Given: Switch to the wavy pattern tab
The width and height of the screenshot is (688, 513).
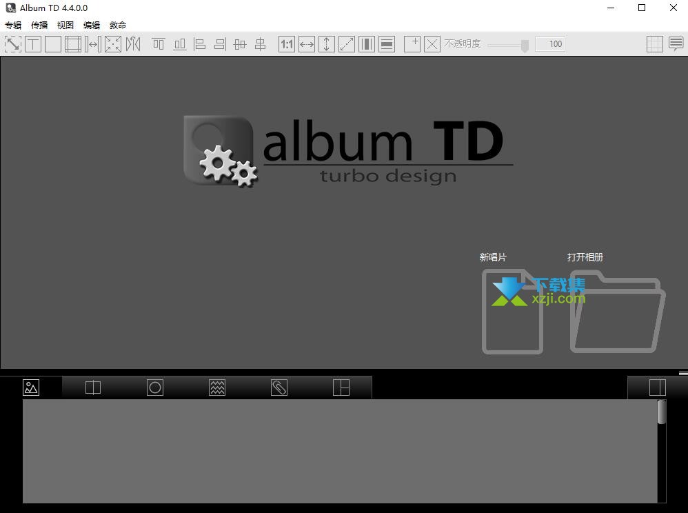Looking at the screenshot, I should coord(217,388).
